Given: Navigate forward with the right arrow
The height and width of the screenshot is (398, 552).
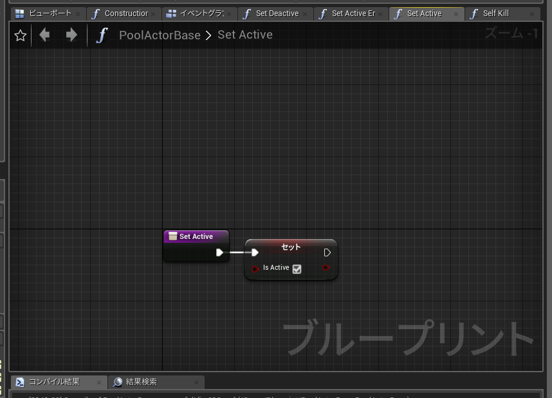Looking at the screenshot, I should point(71,35).
